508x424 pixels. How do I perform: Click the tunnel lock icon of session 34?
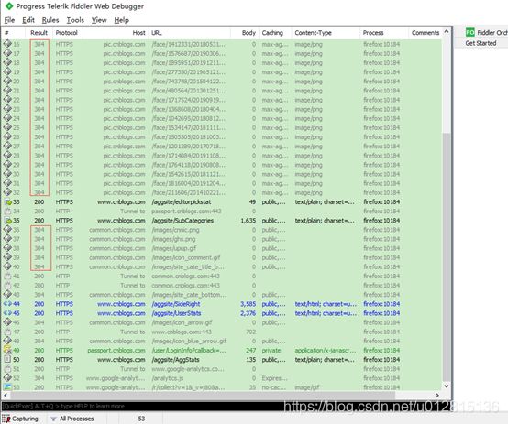tap(7, 211)
